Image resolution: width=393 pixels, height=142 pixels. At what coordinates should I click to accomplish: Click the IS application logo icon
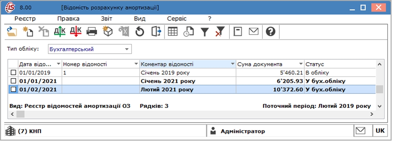10,8
